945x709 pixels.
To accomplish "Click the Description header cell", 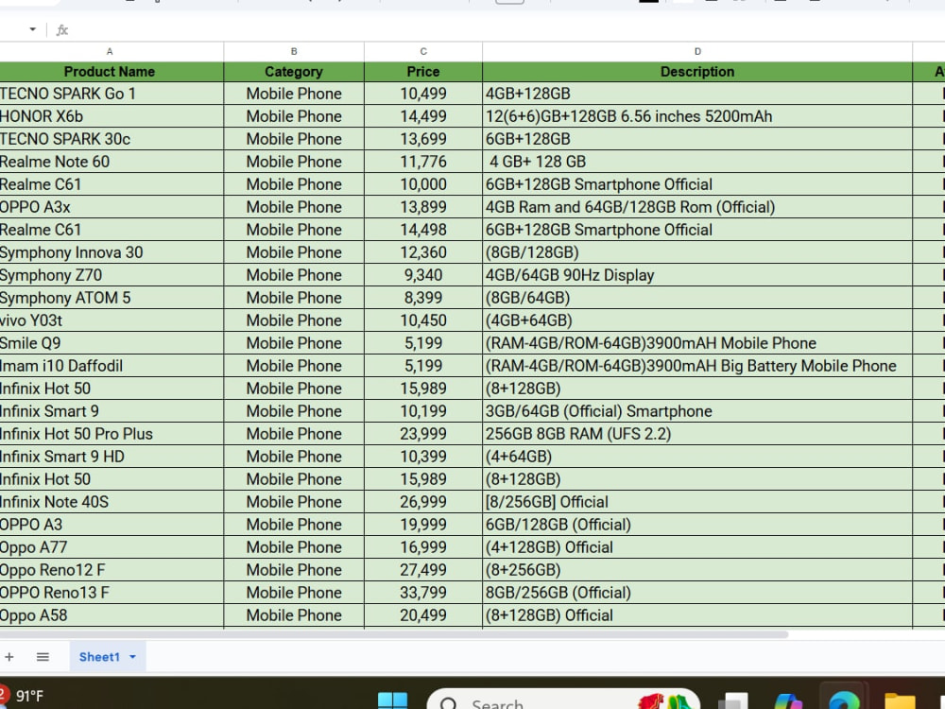I will (697, 72).
